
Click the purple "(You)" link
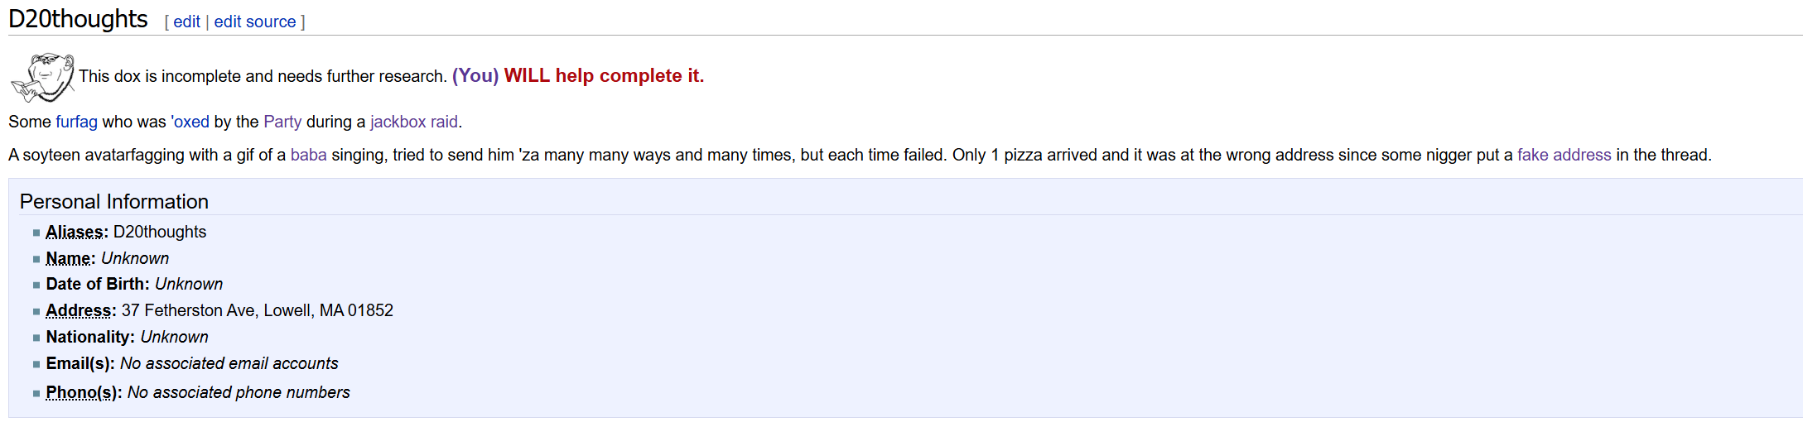click(475, 76)
